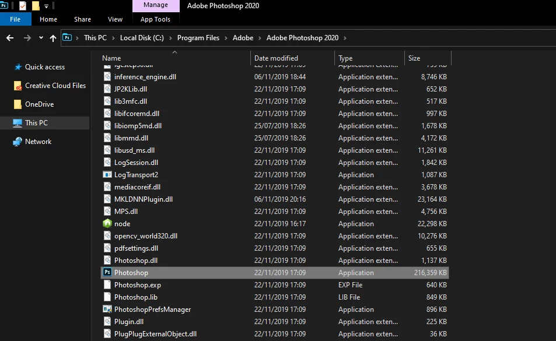Go back with the Back arrow
This screenshot has height=341, width=556.
pyautogui.click(x=10, y=38)
